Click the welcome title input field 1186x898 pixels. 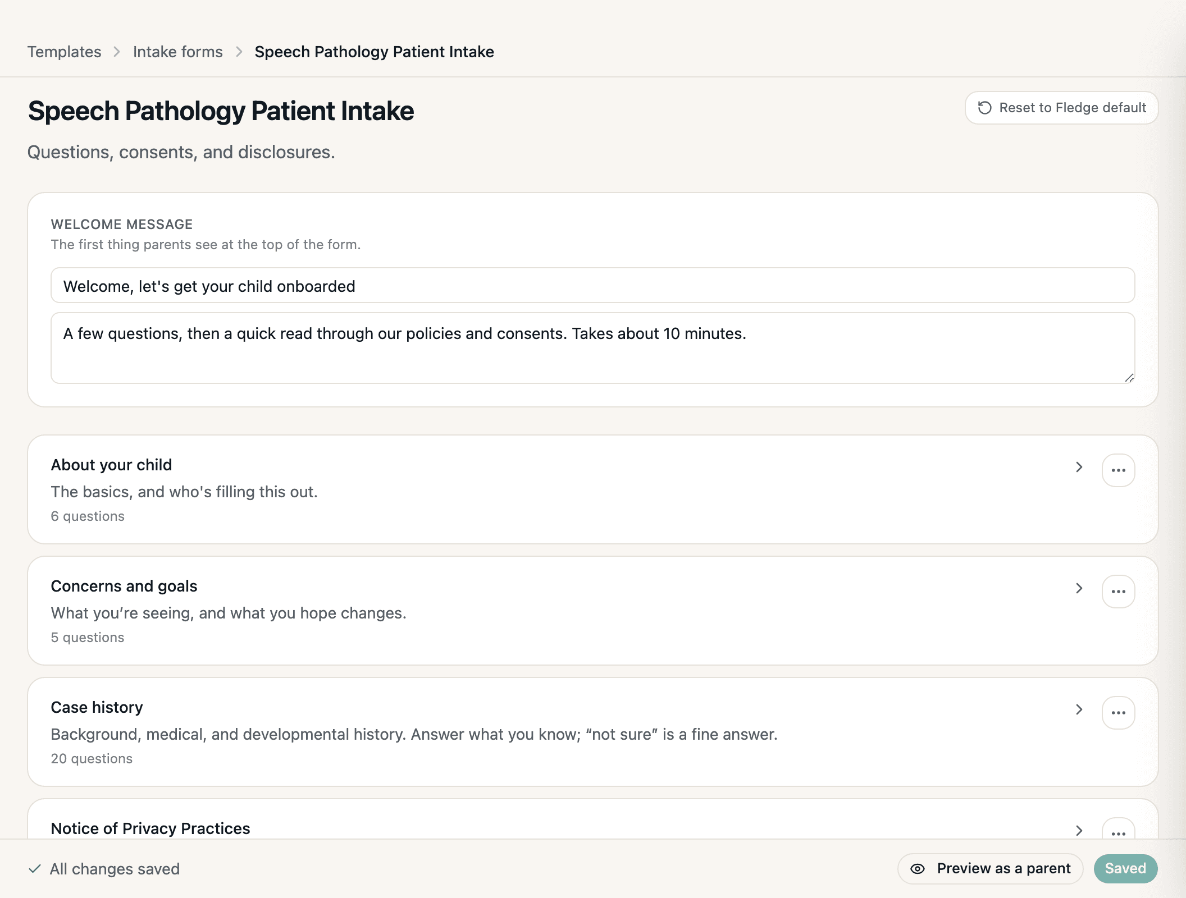[593, 286]
